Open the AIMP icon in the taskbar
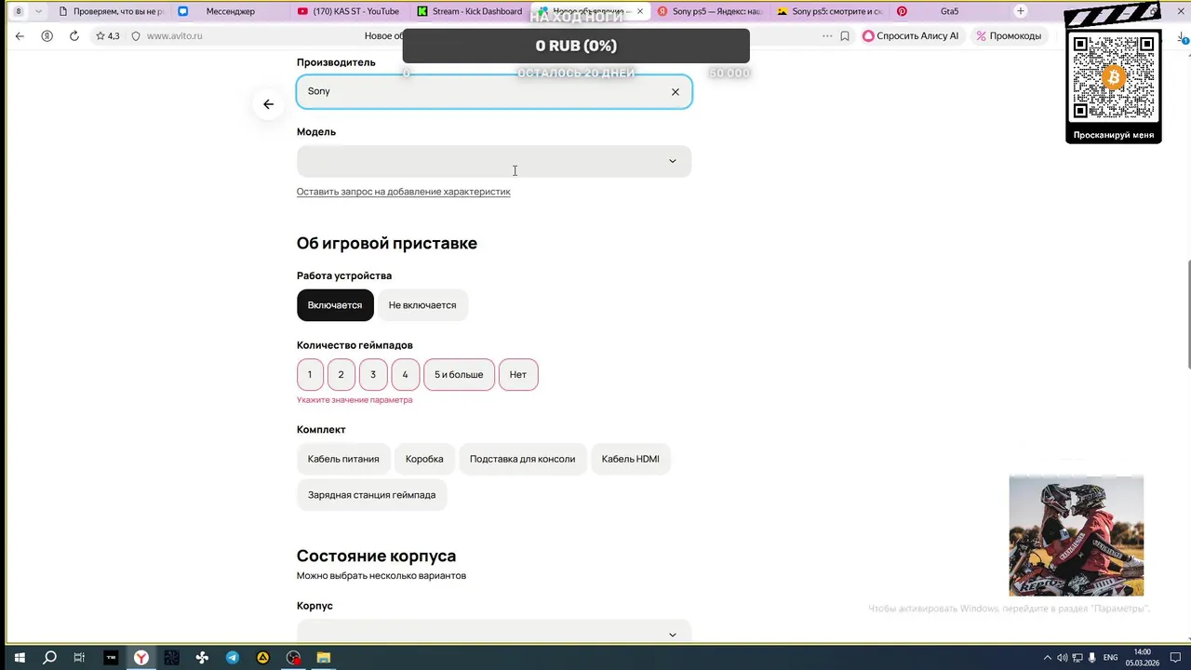1191x670 pixels. 263,657
